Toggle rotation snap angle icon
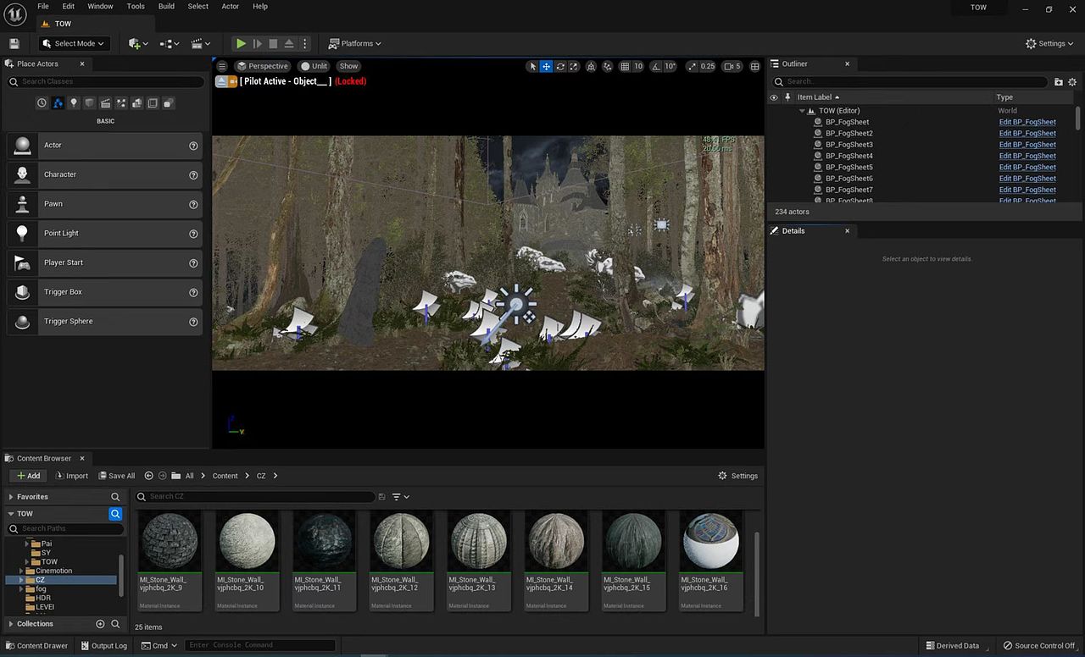The image size is (1085, 657). point(657,66)
